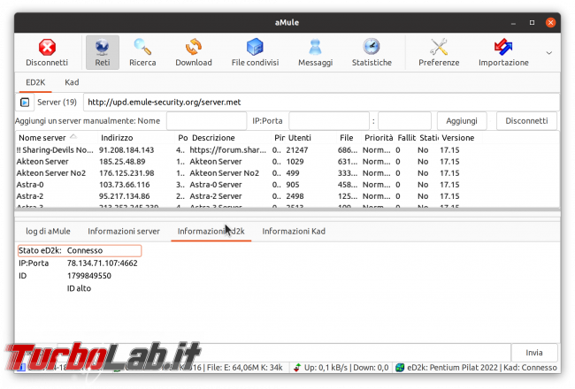Open the Statistiche page
The height and width of the screenshot is (389, 575).
coord(372,52)
